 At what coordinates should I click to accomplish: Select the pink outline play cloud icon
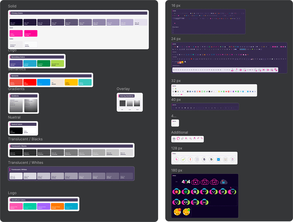click(x=195, y=182)
